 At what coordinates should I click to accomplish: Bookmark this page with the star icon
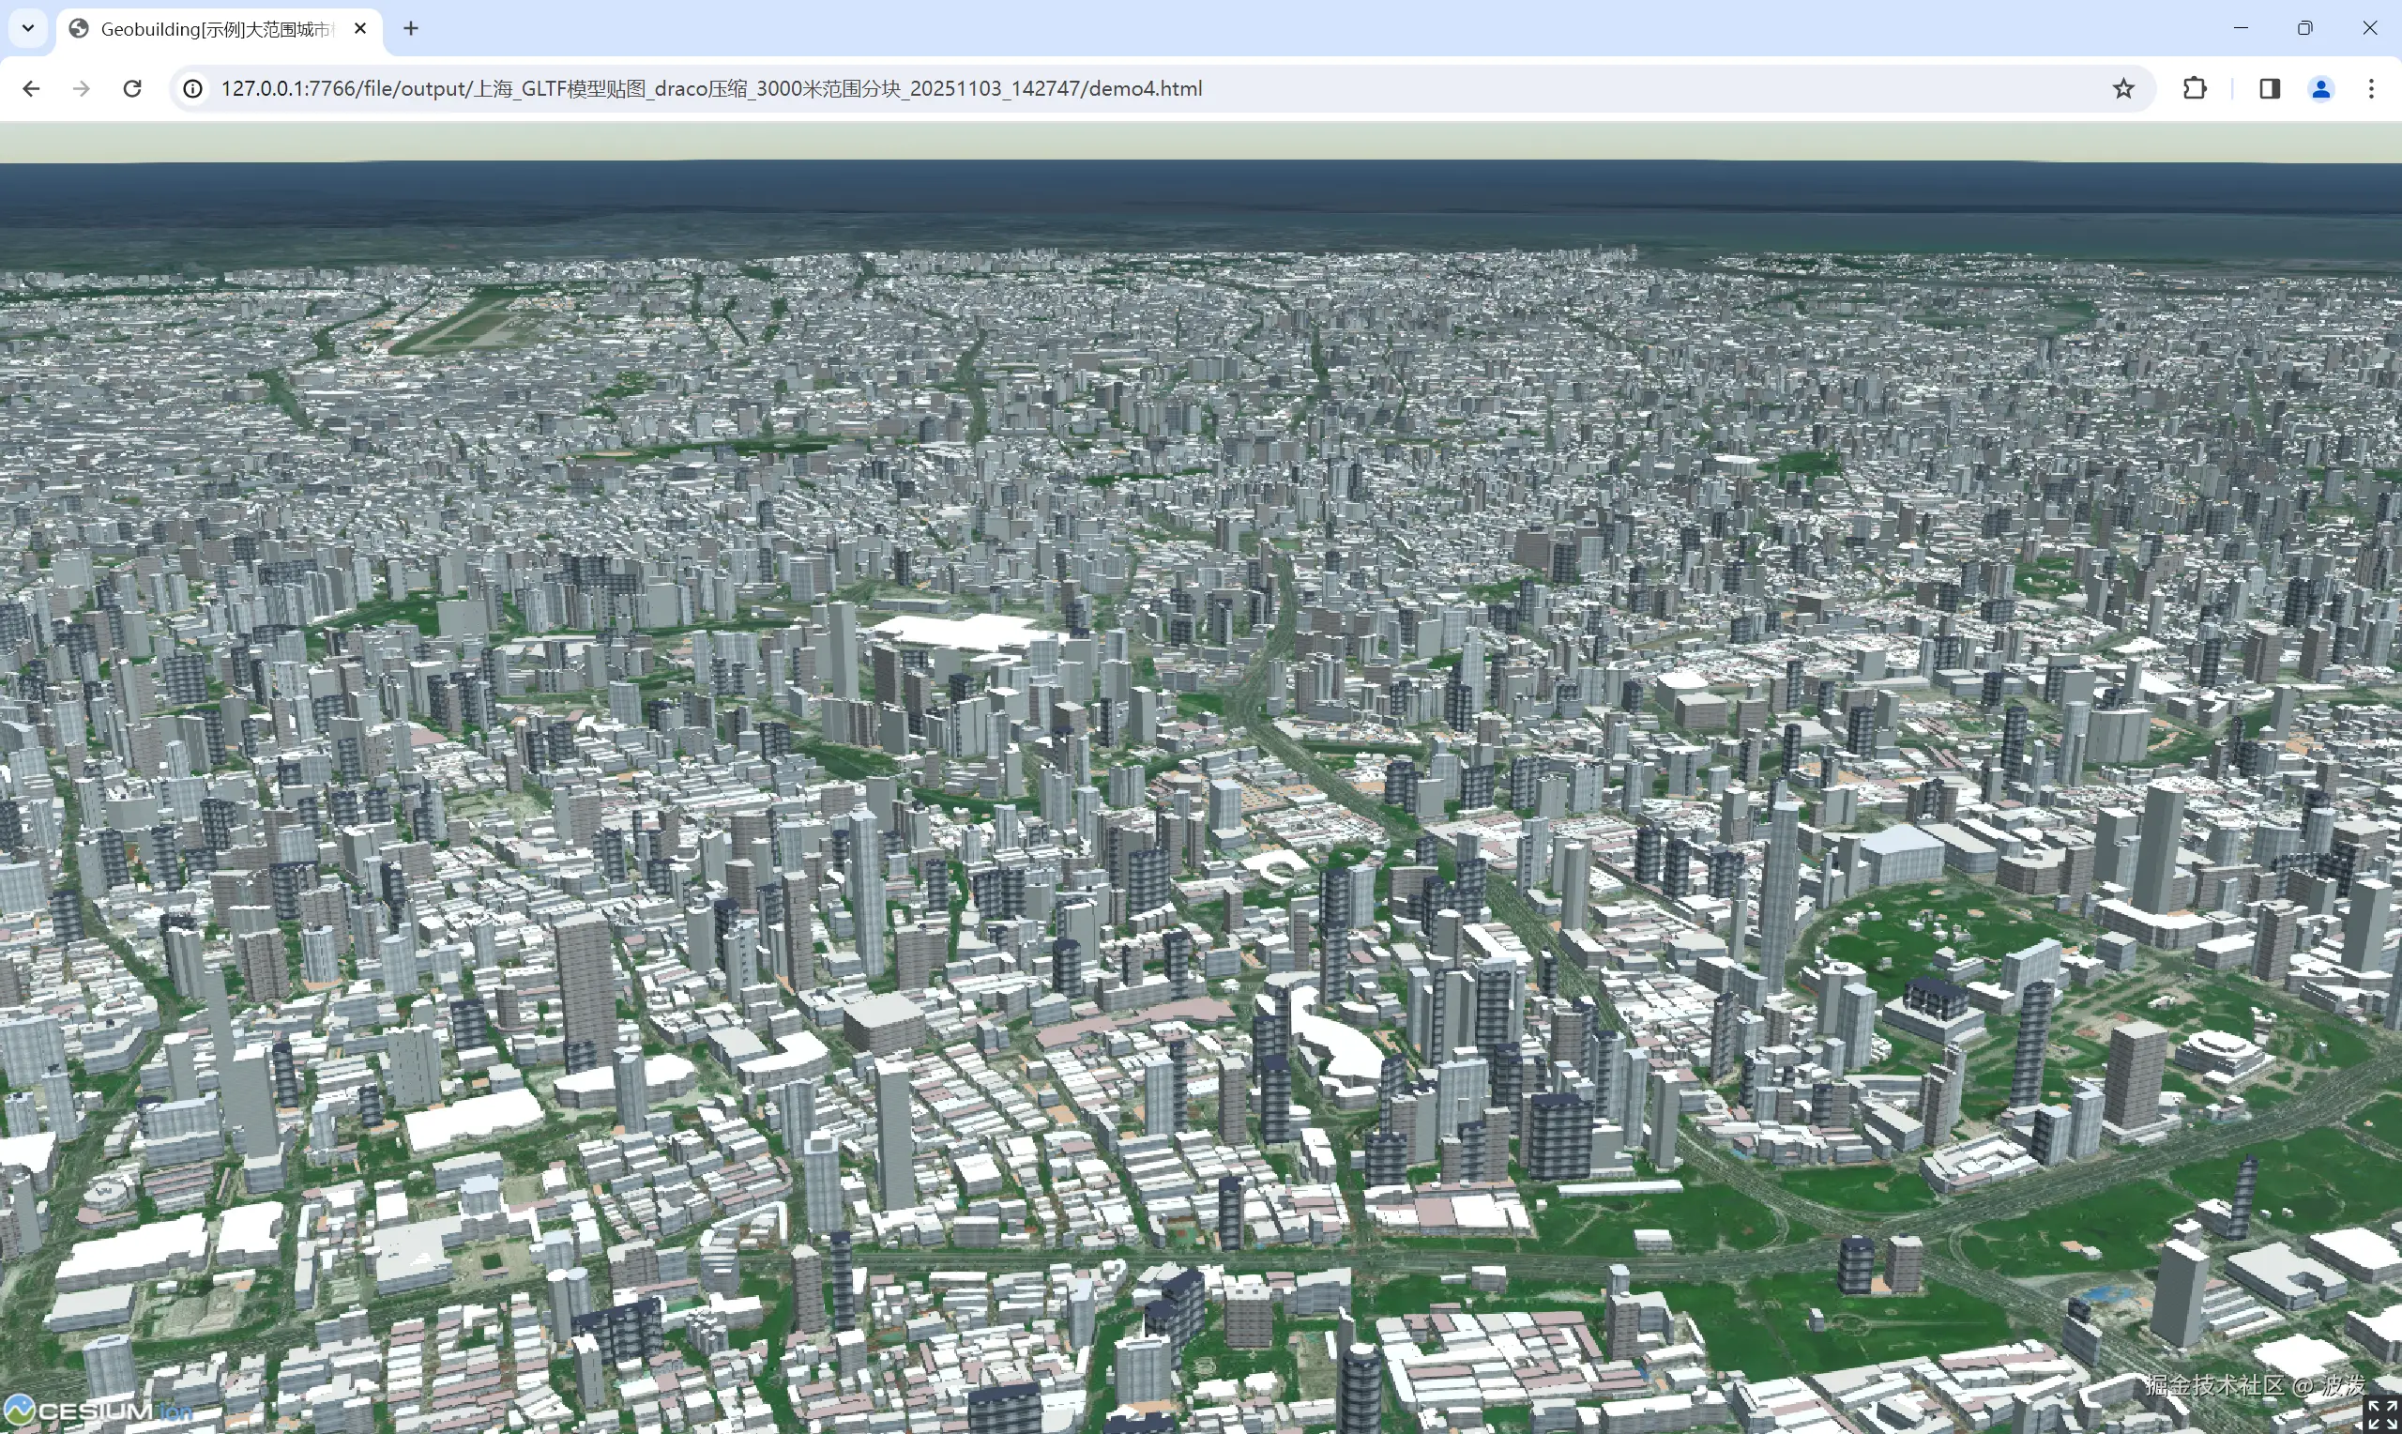tap(2123, 89)
